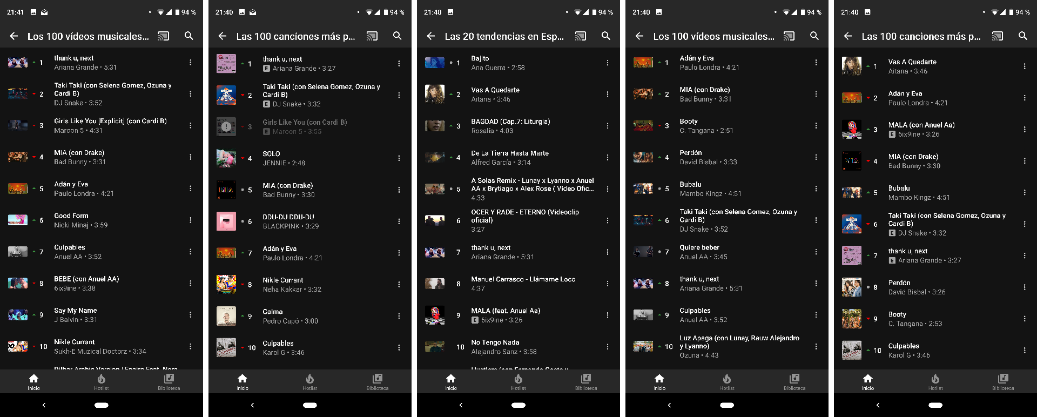Tap the search icon in the second screen from left
The width and height of the screenshot is (1037, 417).
coord(397,36)
